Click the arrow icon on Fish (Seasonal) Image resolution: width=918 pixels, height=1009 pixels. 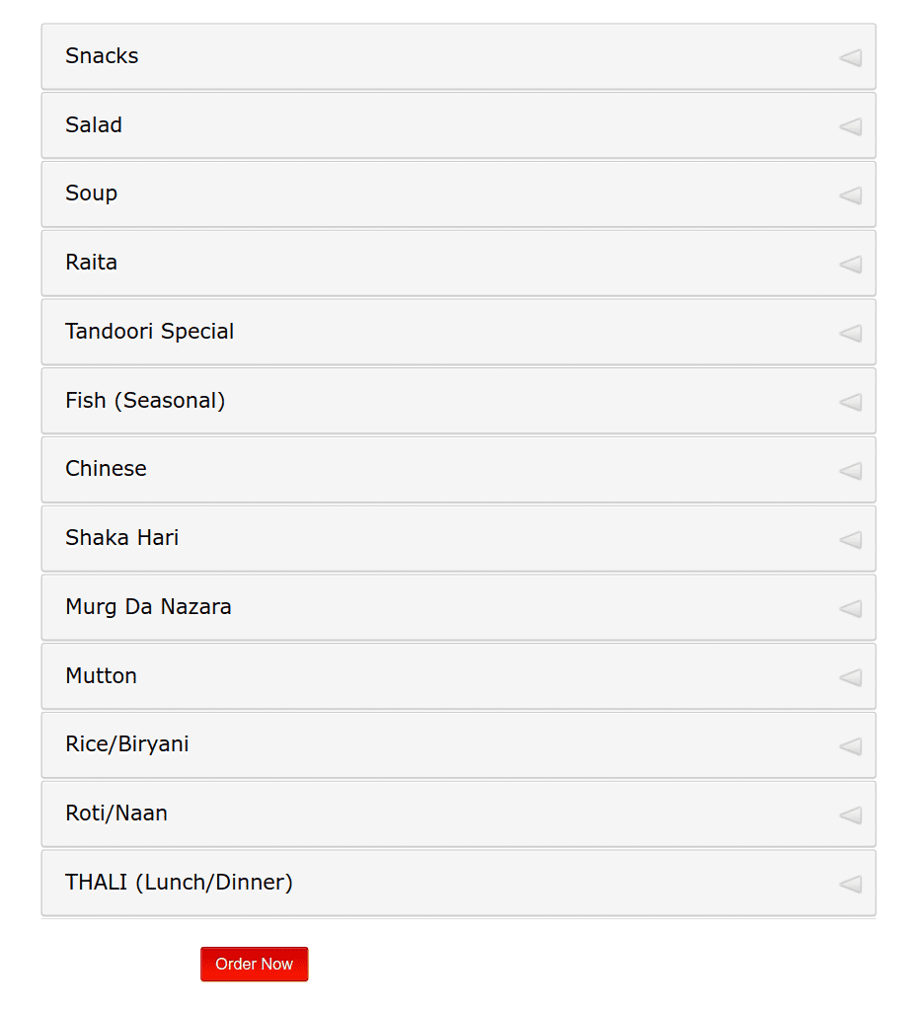click(x=850, y=402)
